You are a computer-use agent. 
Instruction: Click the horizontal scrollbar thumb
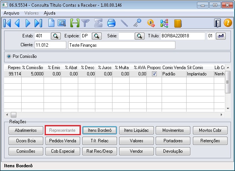click(x=13, y=115)
